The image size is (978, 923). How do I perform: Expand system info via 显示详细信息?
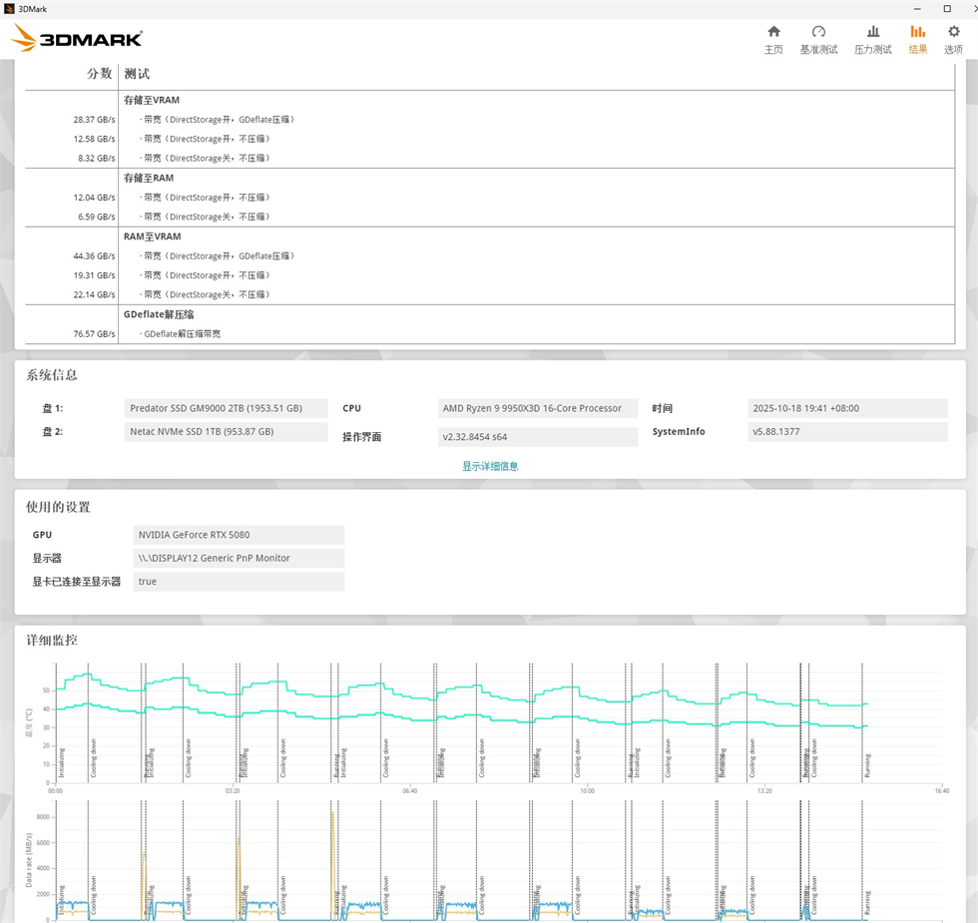click(x=490, y=466)
